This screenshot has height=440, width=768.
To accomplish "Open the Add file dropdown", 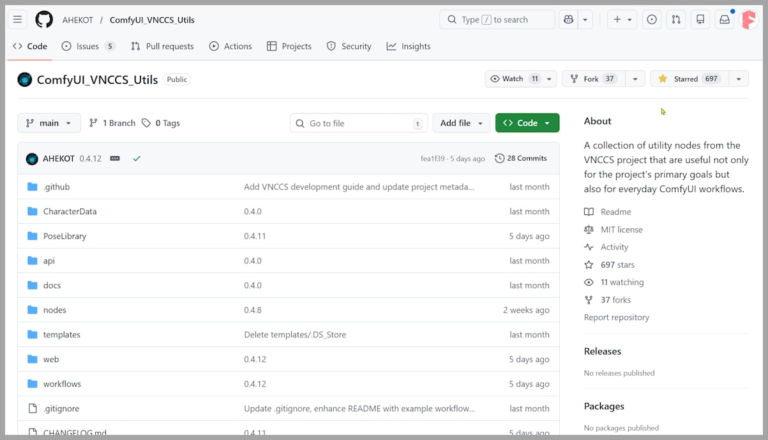I will (461, 123).
